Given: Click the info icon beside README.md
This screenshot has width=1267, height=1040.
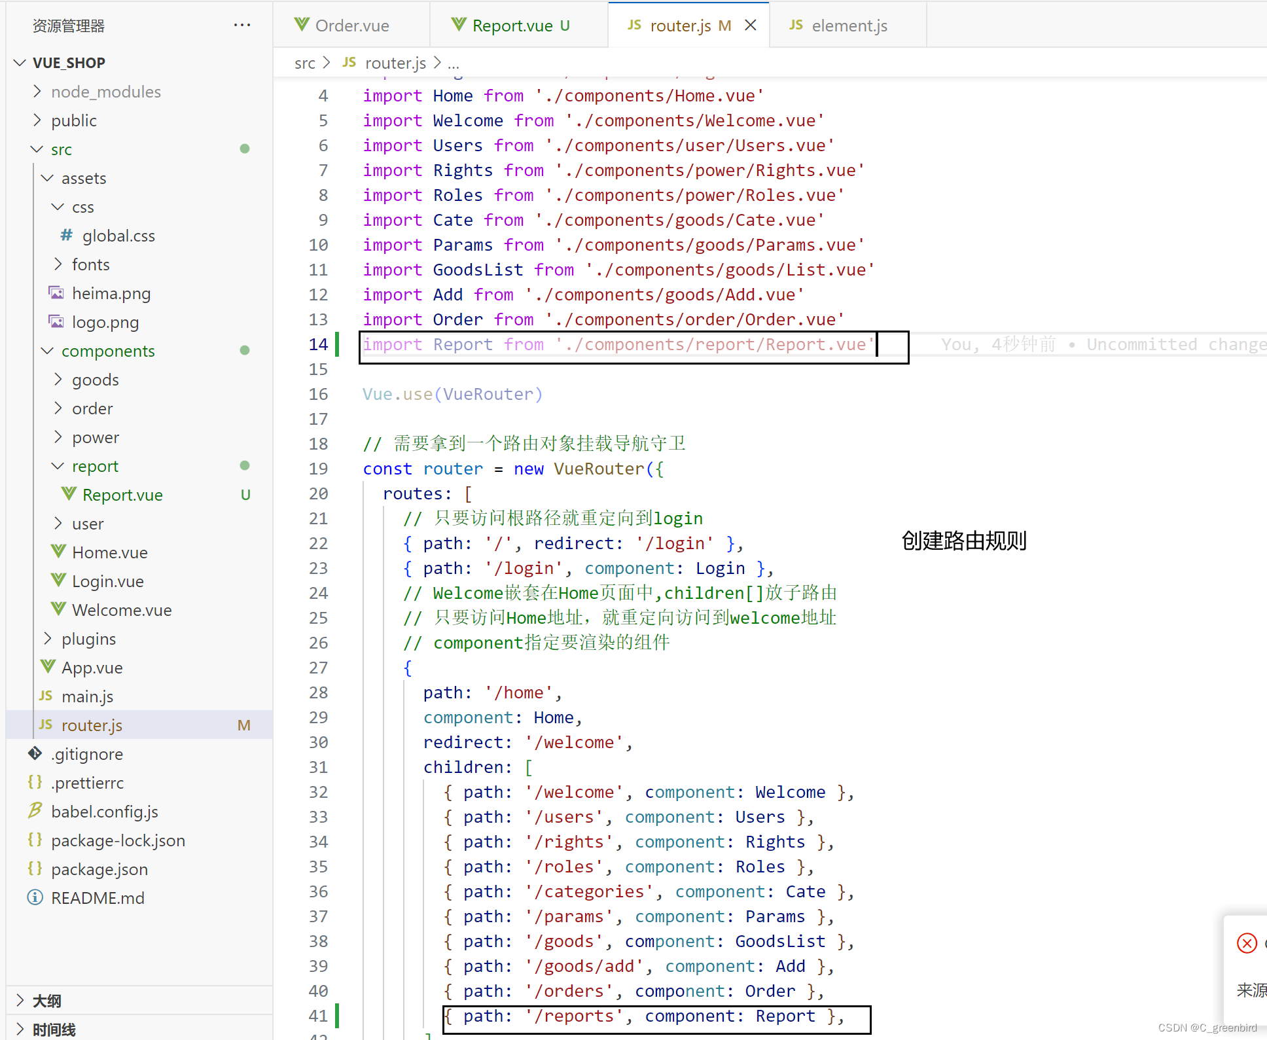Looking at the screenshot, I should click(x=35, y=897).
